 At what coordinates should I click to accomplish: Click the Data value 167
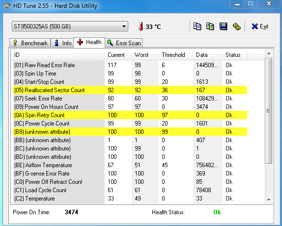click(200, 90)
